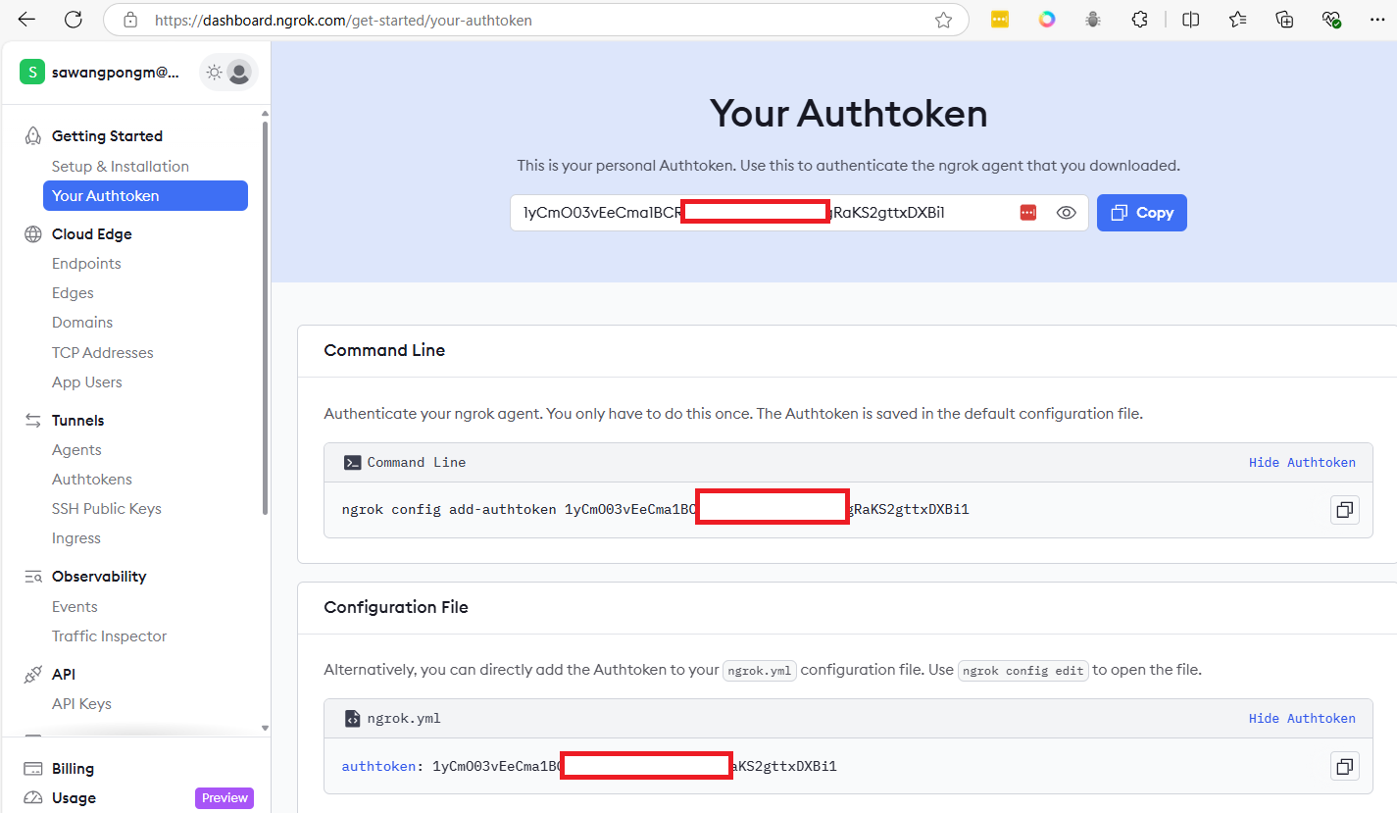Screen dimensions: 1397x813
Task: Open browser Favorites list icon
Action: [1237, 20]
